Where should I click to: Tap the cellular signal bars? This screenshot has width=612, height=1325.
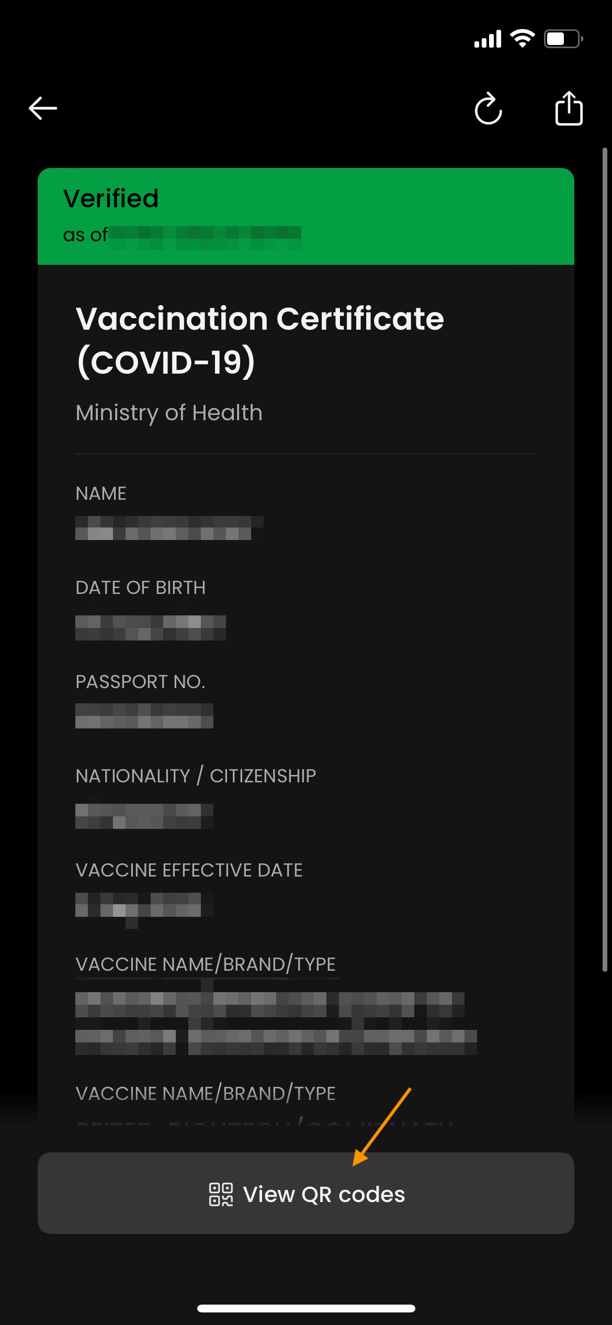(488, 39)
